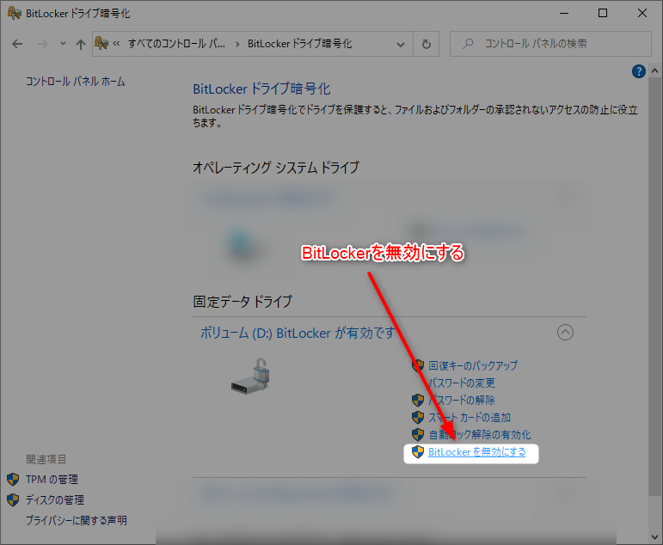Screen dimensions: 663x545
Task: Click shield icon next to ディスクの管理
Action: [13, 499]
